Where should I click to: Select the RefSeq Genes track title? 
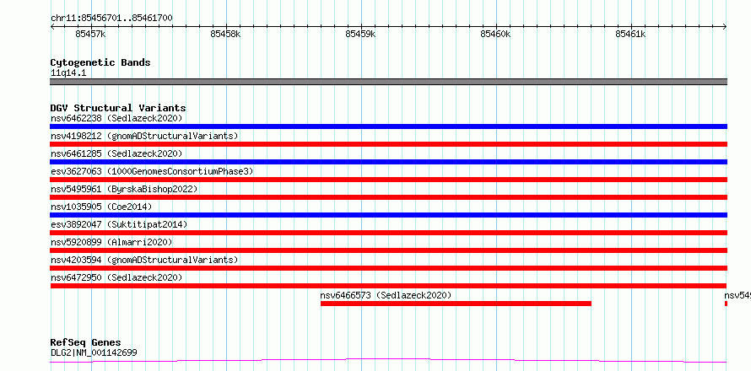coord(86,343)
